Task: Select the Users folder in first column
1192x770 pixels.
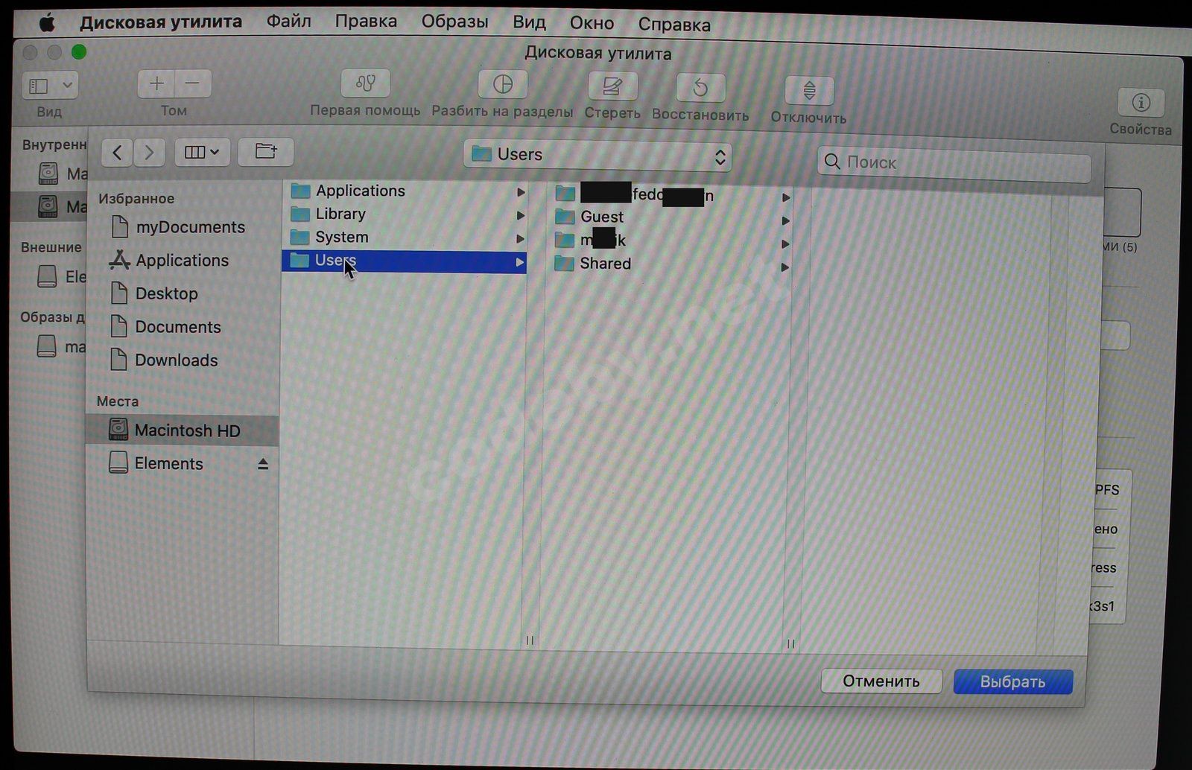Action: coord(405,261)
